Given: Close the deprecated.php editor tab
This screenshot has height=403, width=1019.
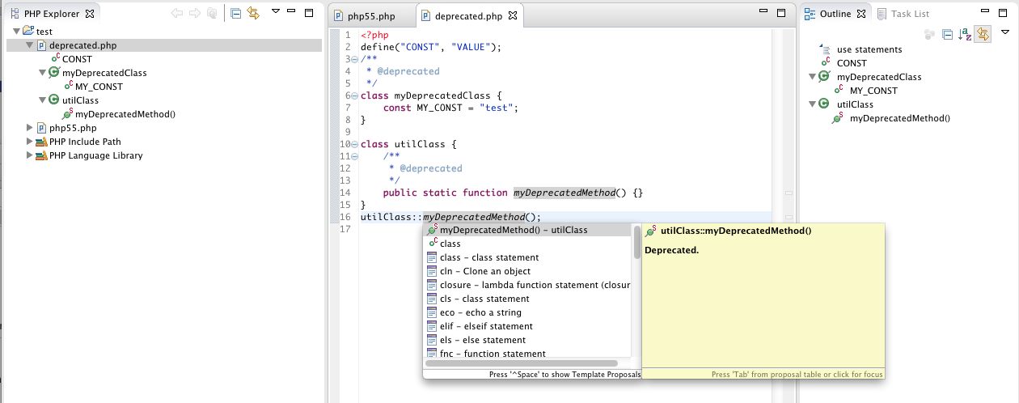Looking at the screenshot, I should [514, 16].
